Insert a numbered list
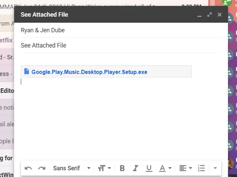The image size is (237, 177). pos(201,168)
